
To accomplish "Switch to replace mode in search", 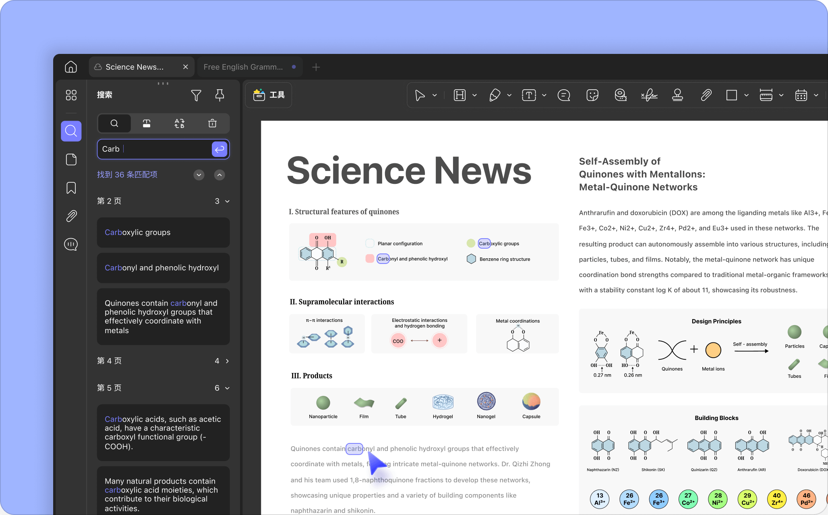I will tap(179, 124).
